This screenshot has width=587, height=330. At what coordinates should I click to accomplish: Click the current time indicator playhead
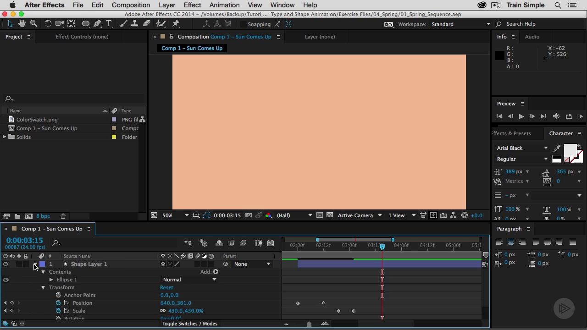point(382,247)
